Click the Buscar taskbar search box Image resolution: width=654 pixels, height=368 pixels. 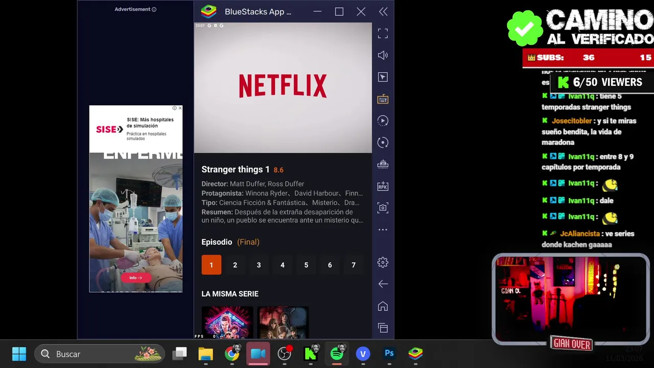100,354
